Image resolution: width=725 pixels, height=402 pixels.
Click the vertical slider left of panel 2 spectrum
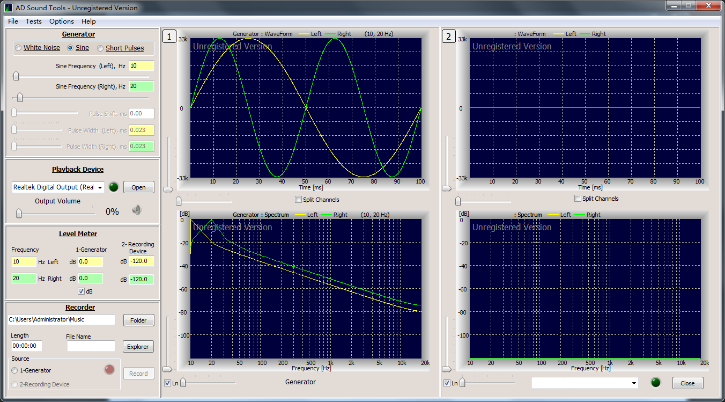[447, 344]
